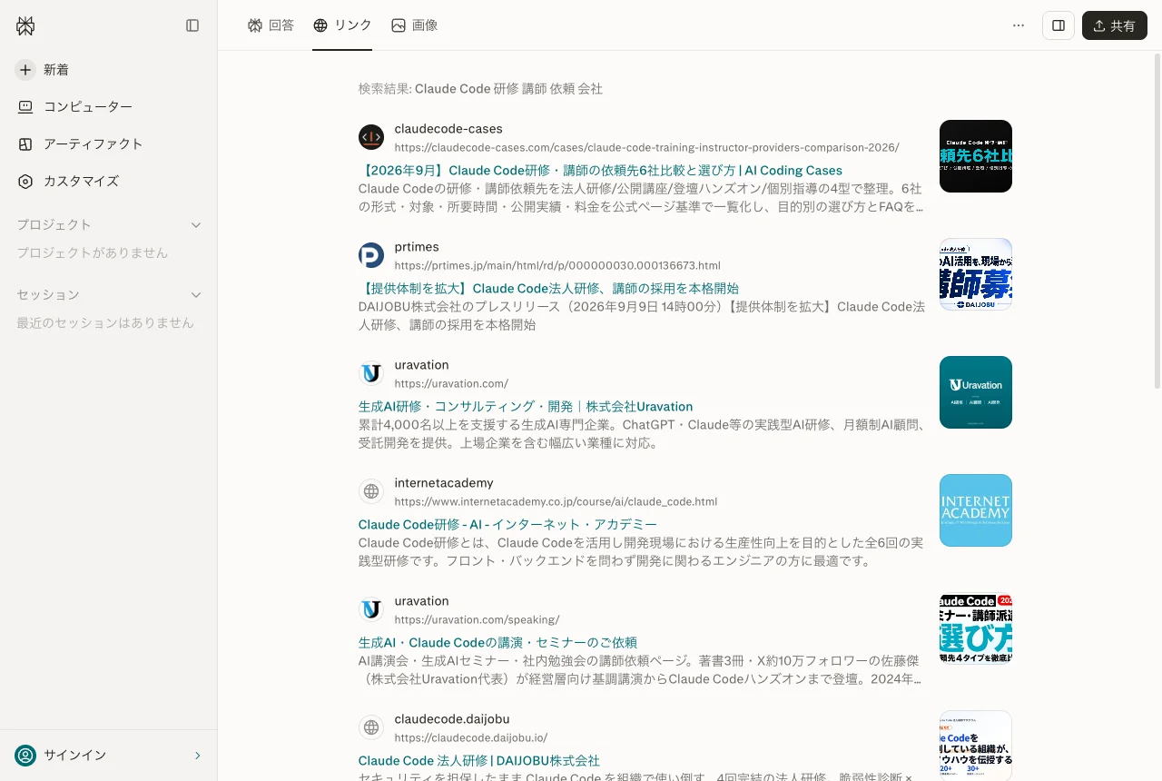Click the コンピューター monitor icon
This screenshot has width=1162, height=781.
pos(25,106)
